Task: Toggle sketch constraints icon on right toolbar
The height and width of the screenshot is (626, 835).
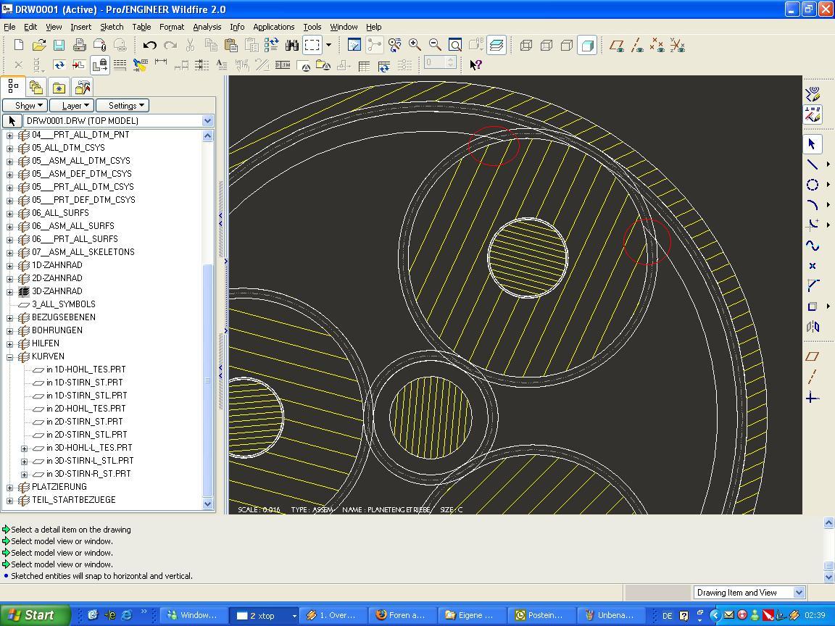Action: [x=812, y=114]
